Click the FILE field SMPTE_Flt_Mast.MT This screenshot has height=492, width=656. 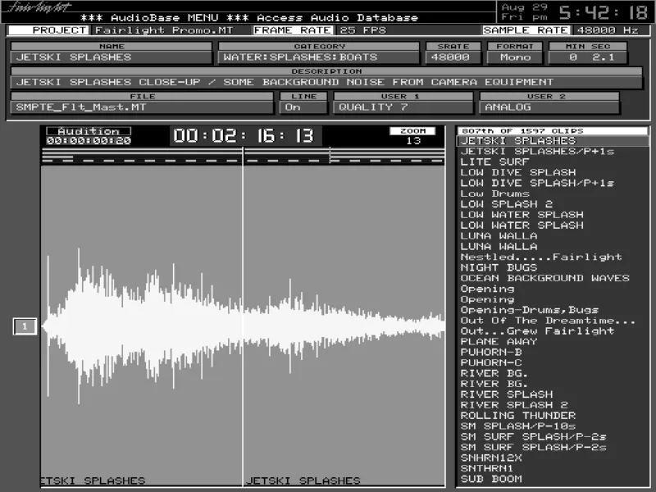(142, 107)
